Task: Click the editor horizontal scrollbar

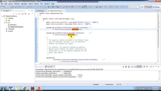Action: (x=98, y=63)
